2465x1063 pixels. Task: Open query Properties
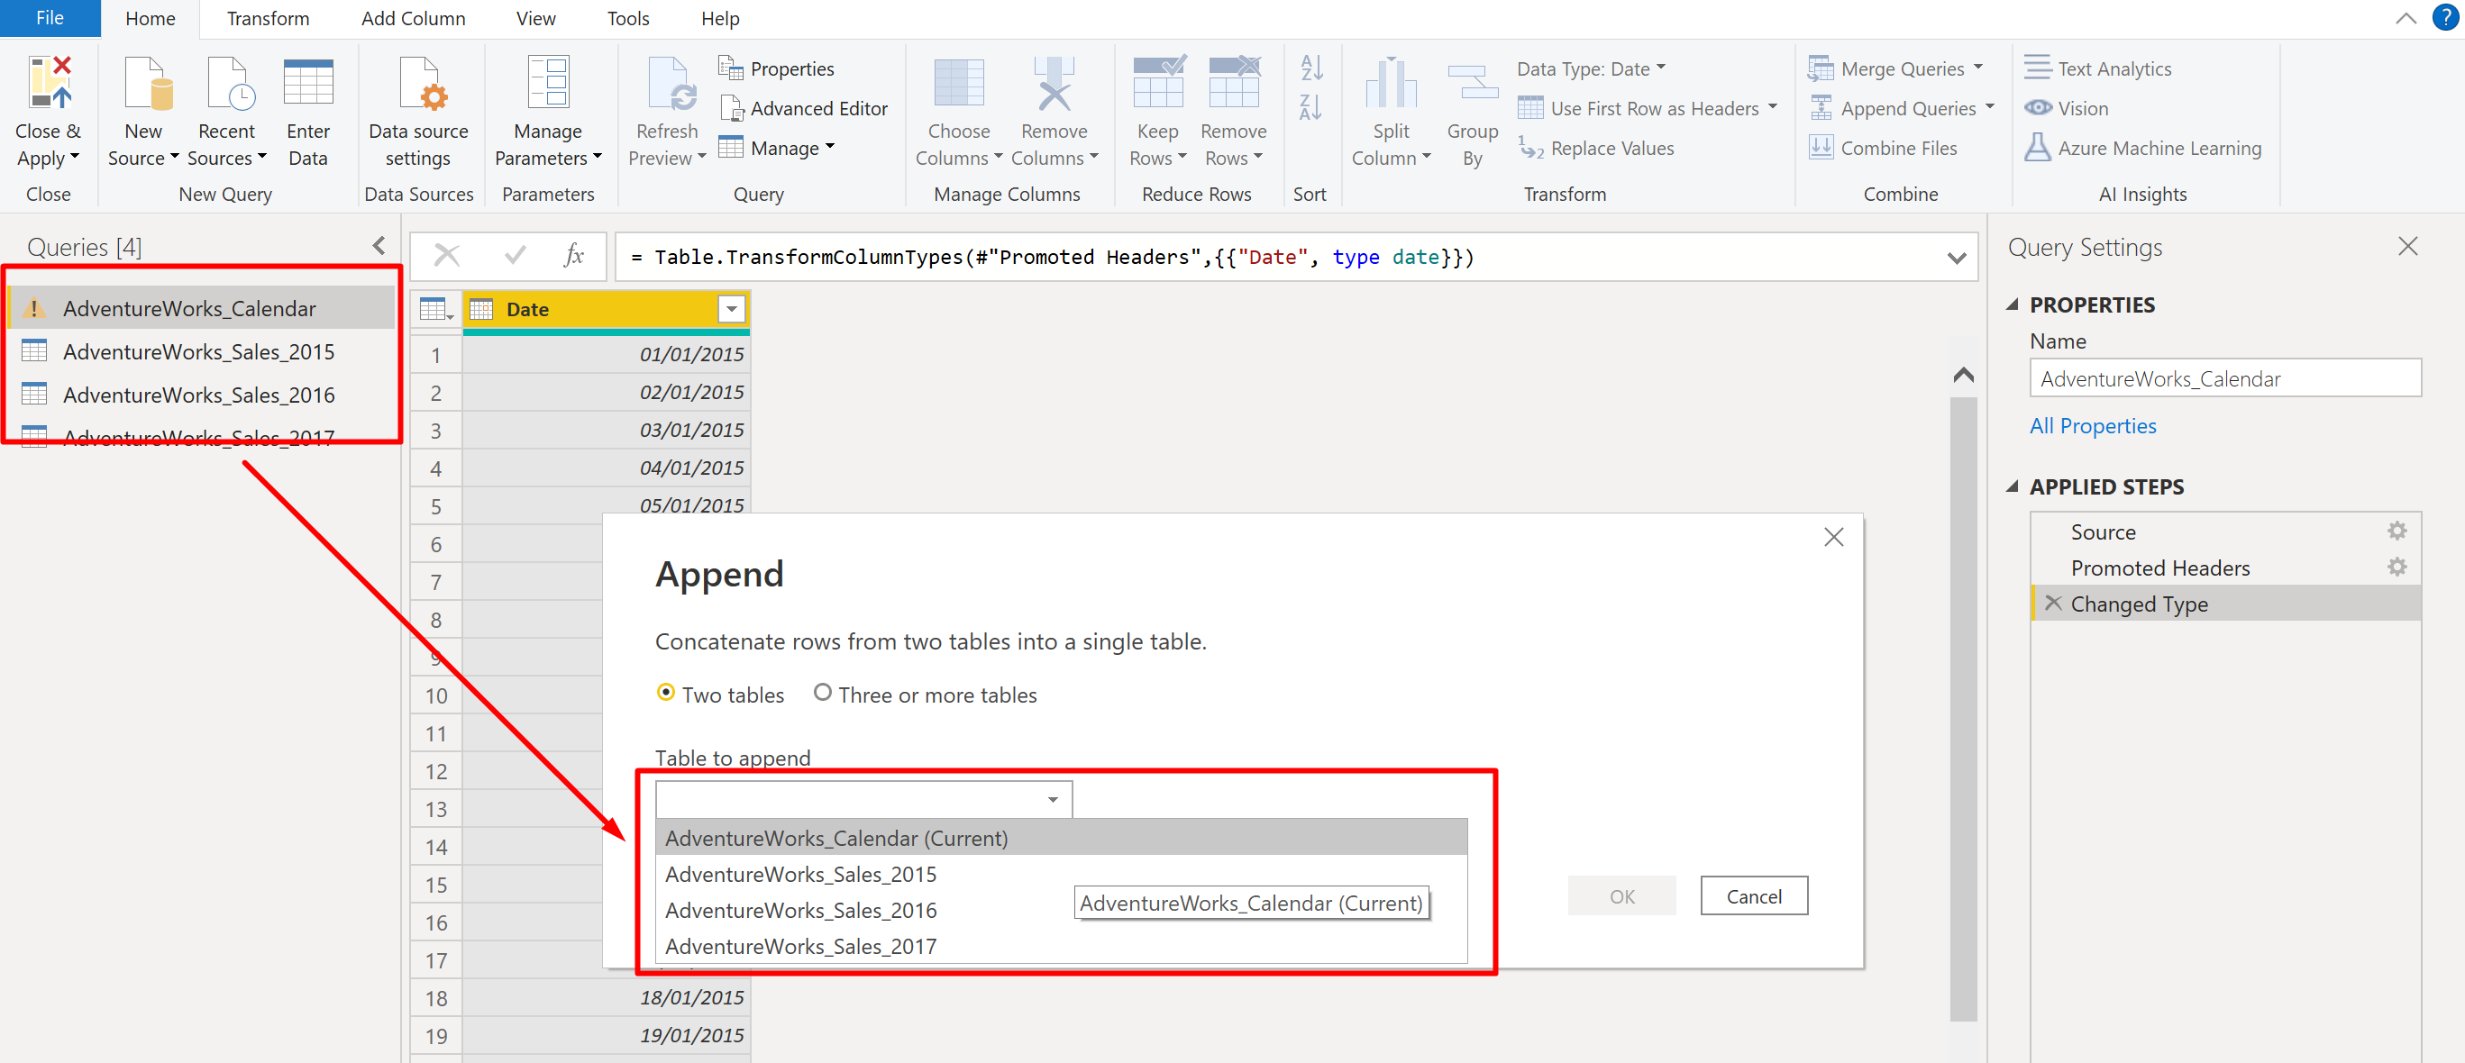click(x=776, y=68)
